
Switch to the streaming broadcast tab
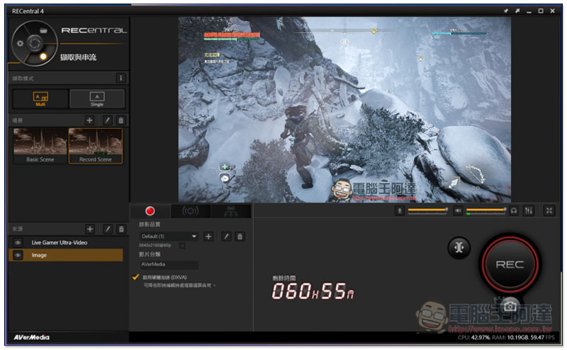click(x=190, y=211)
